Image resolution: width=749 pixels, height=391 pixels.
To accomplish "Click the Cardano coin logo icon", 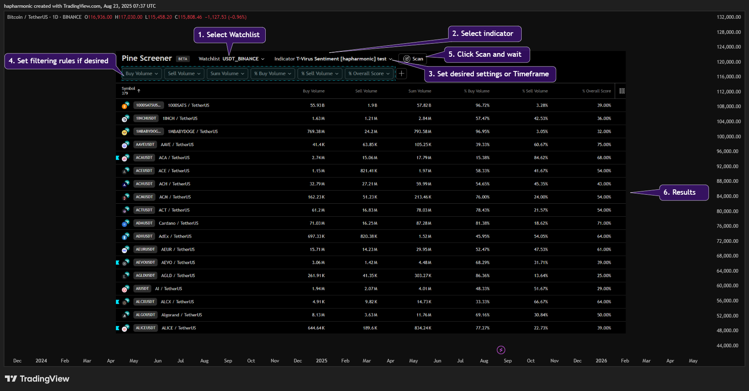I will 125,223.
